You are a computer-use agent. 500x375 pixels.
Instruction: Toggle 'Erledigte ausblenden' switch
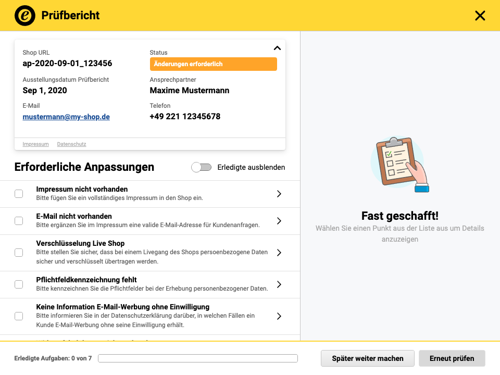click(201, 167)
